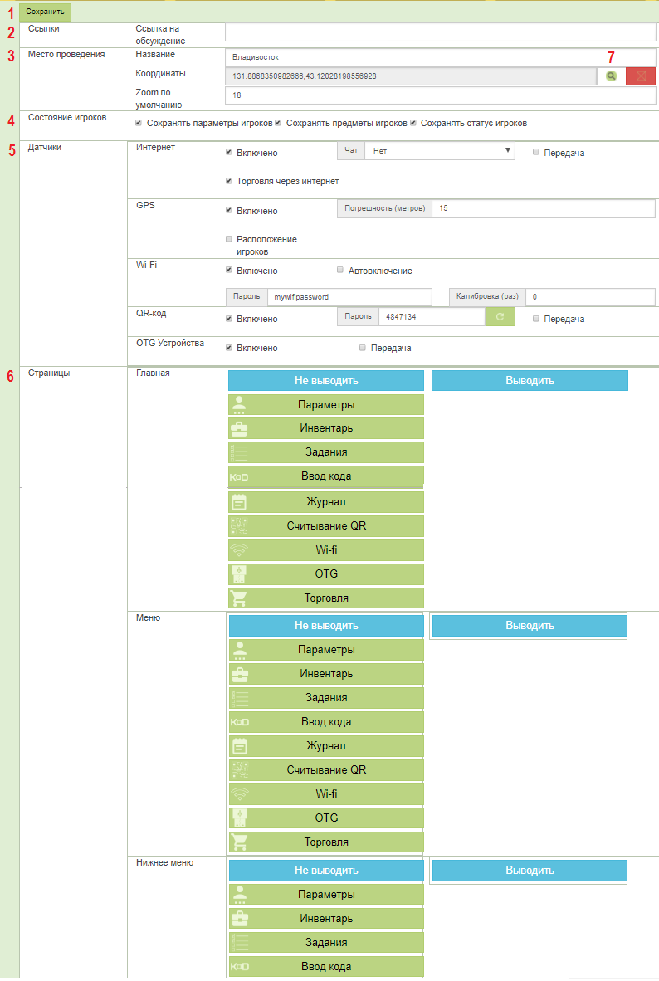The width and height of the screenshot is (659, 981).
Task: Regenerate the QR-code password with refresh icon
Action: (x=500, y=316)
